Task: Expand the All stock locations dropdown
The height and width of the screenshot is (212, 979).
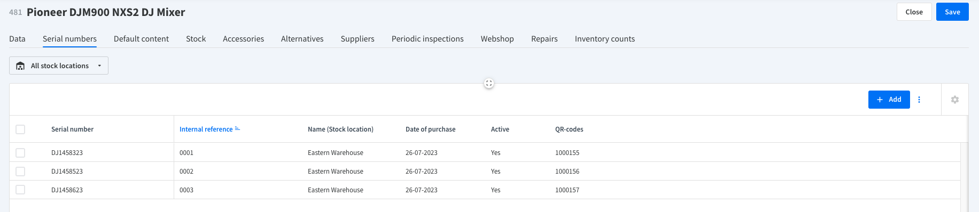Action: (59, 66)
